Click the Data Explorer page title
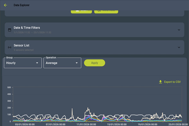This screenshot has width=189, height=126. pyautogui.click(x=21, y=5)
